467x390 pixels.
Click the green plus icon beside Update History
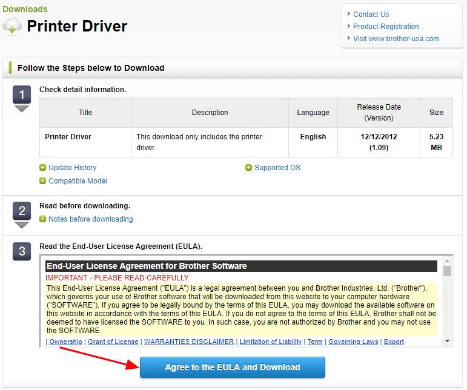42,168
